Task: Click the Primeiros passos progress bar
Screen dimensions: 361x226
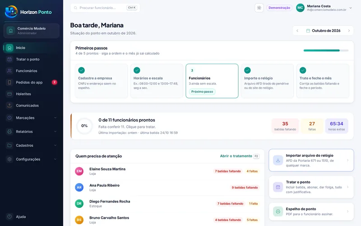Action: tap(326, 50)
